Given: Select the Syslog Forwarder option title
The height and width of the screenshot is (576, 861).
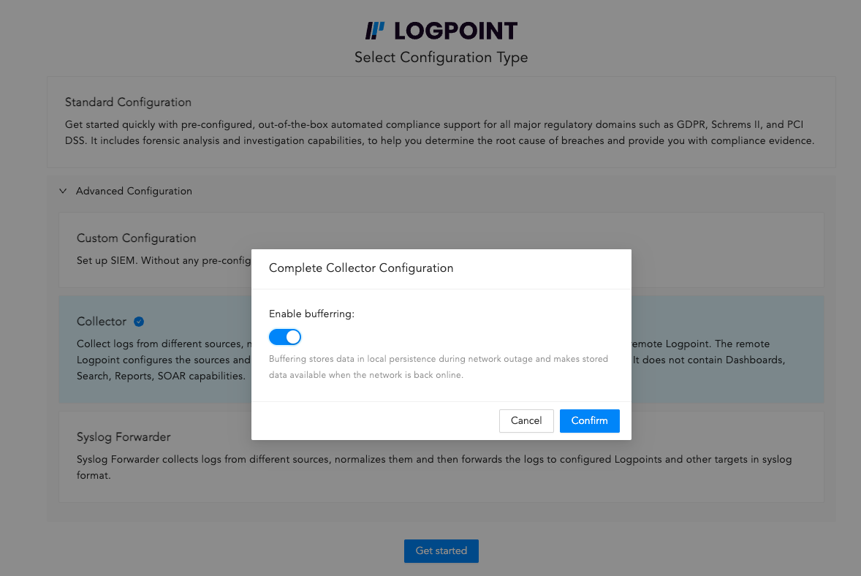Looking at the screenshot, I should [124, 437].
